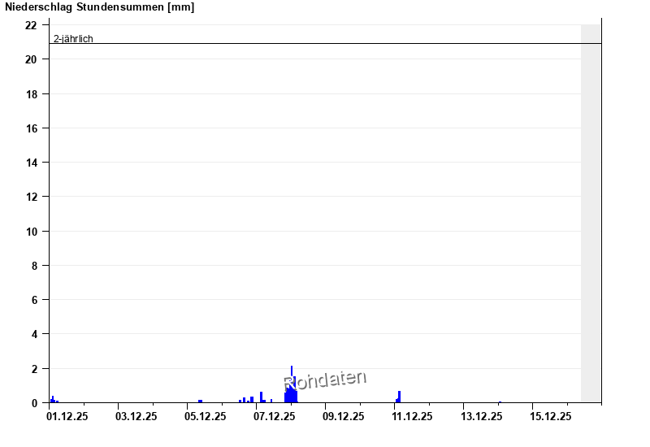Click the y-axis value 2
This screenshot has width=650, height=447.
pyautogui.click(x=33, y=369)
